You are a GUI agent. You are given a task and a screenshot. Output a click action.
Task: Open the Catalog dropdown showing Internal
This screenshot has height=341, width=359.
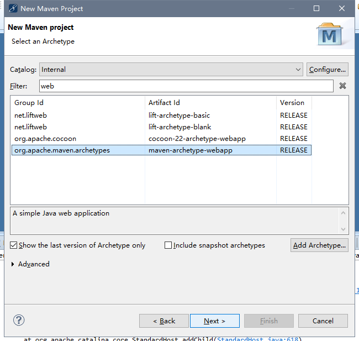point(171,70)
